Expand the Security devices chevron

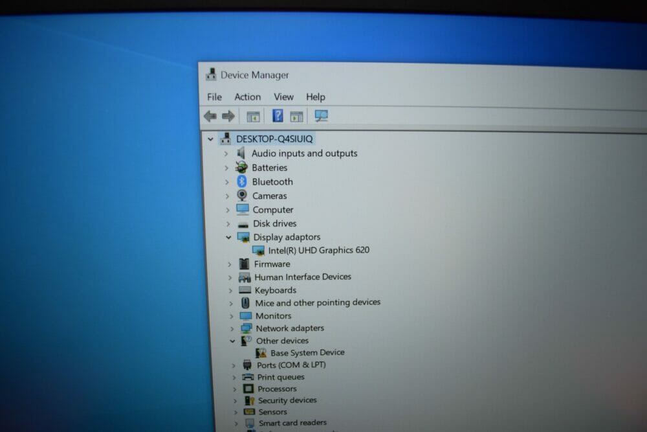coord(236,401)
